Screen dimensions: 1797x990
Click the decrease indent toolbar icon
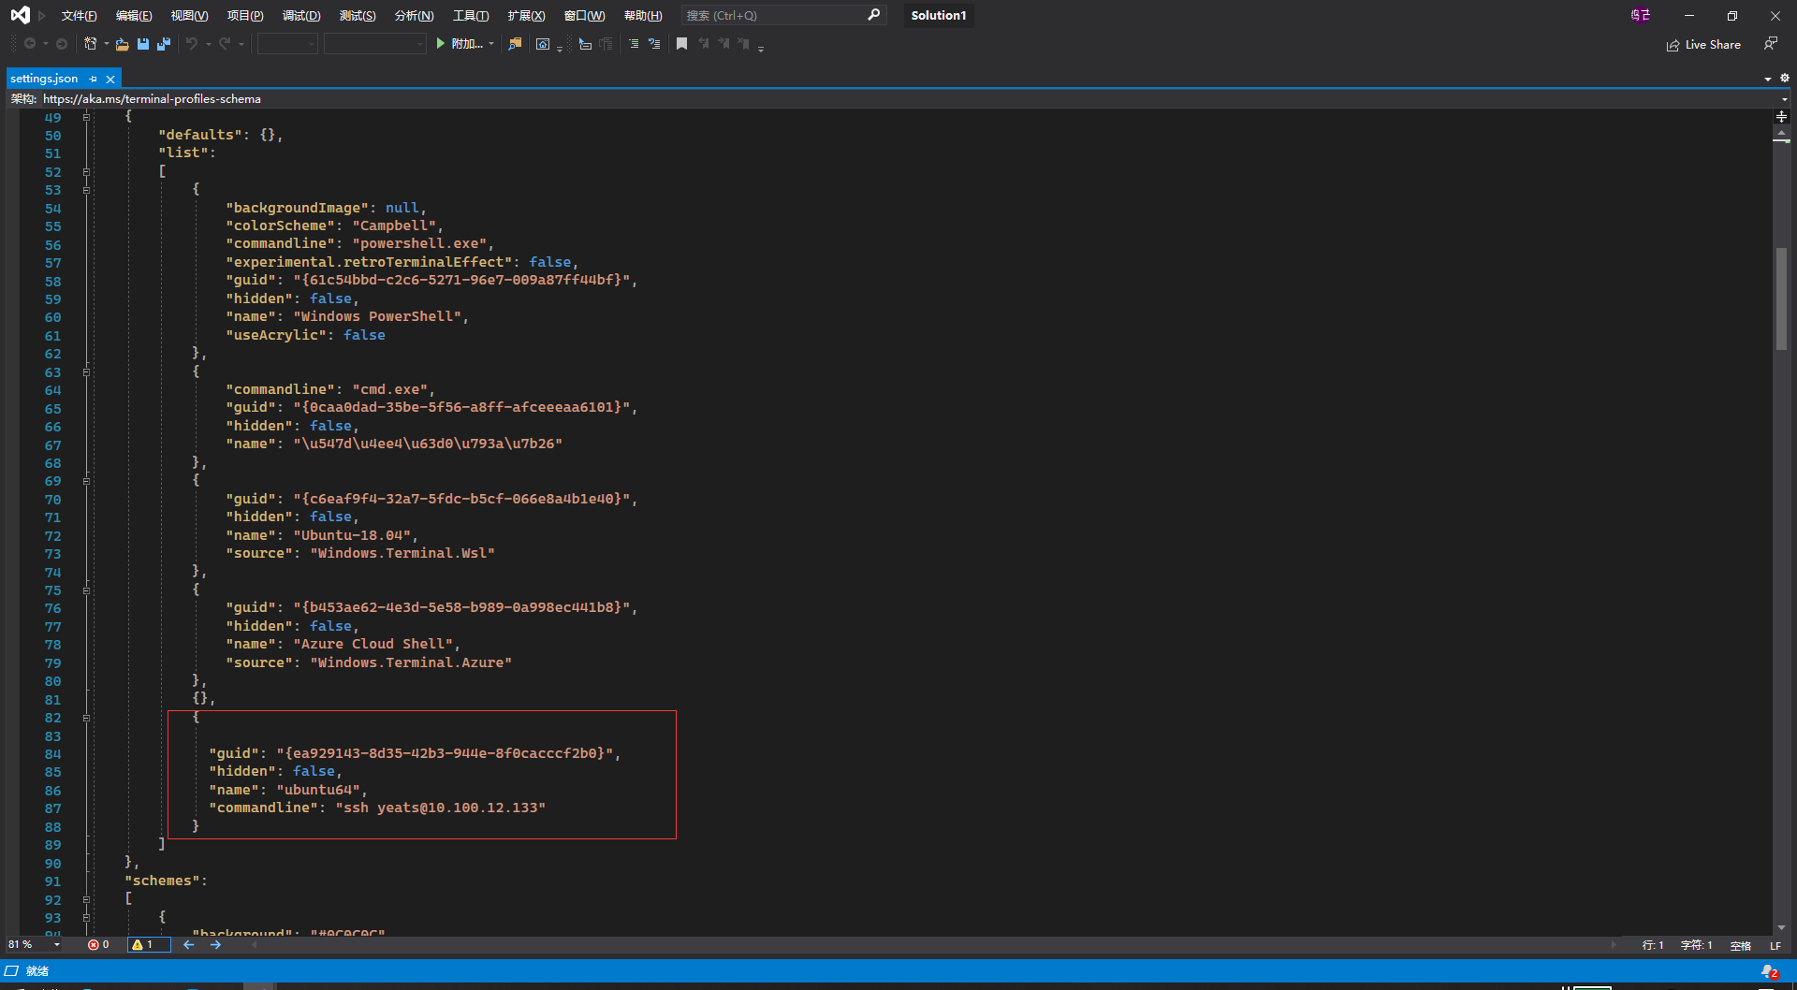pyautogui.click(x=634, y=44)
